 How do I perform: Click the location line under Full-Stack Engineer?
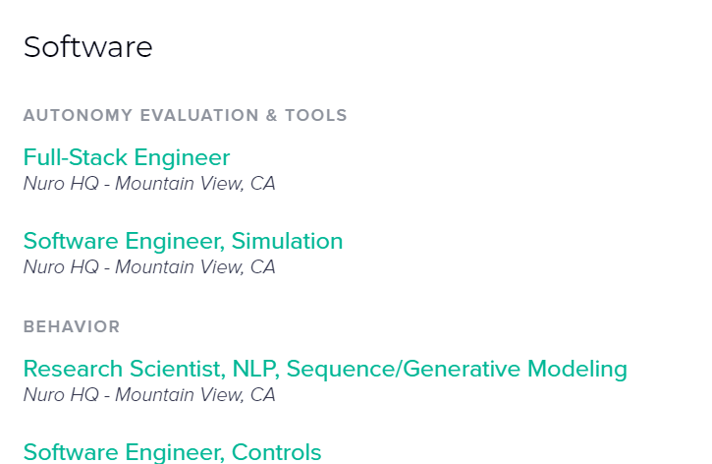pyautogui.click(x=149, y=184)
